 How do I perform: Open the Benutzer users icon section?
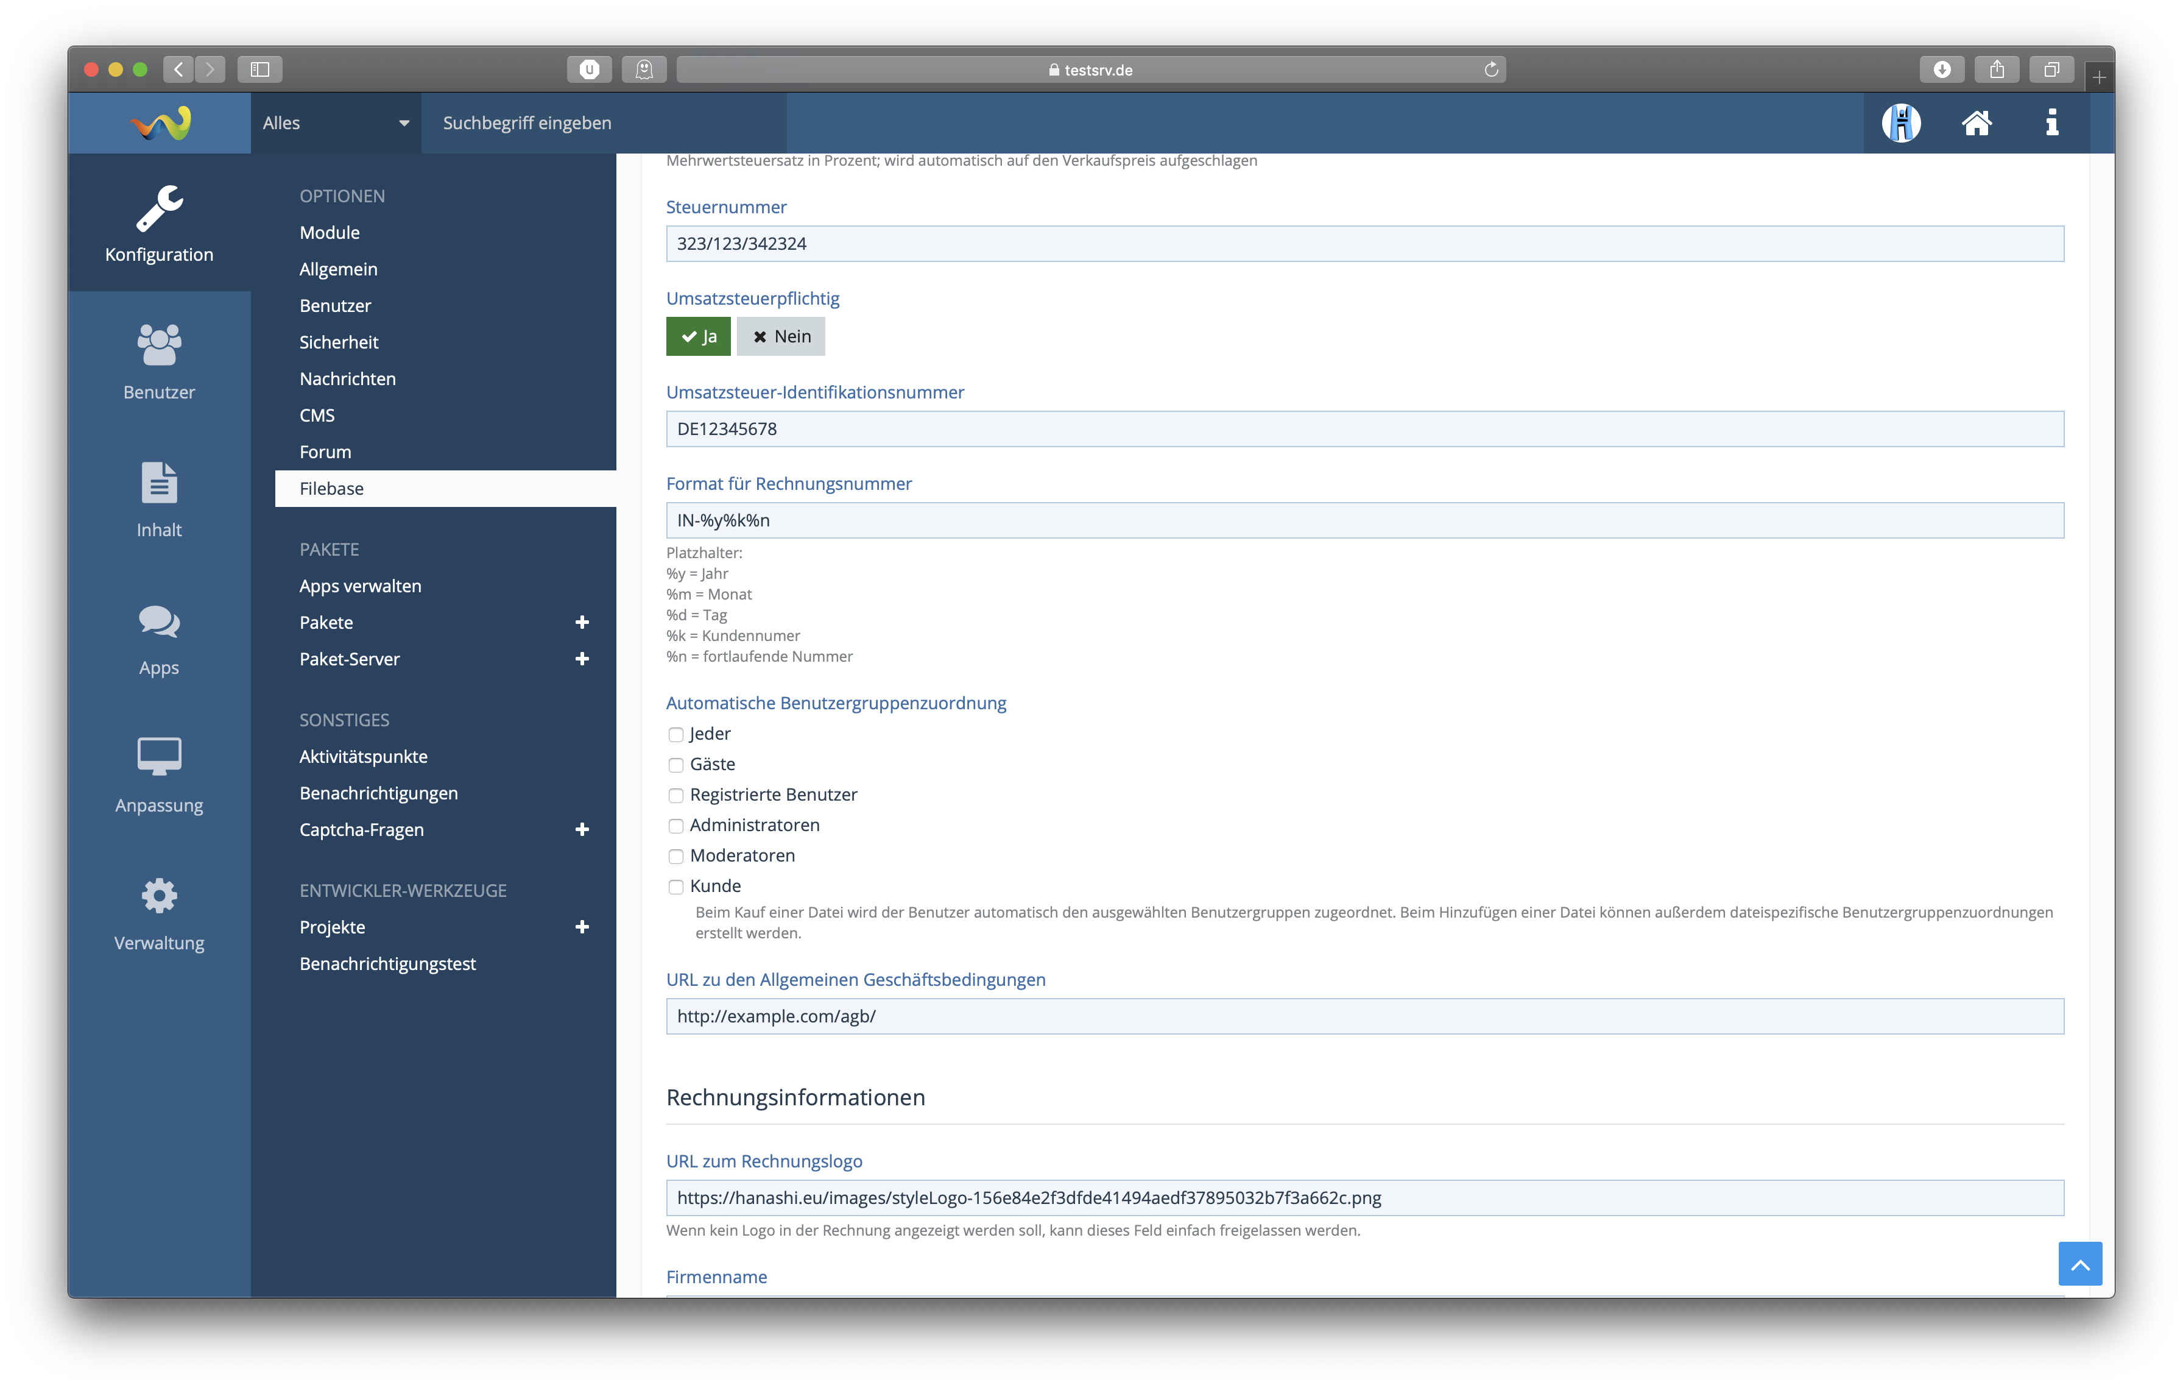click(158, 361)
